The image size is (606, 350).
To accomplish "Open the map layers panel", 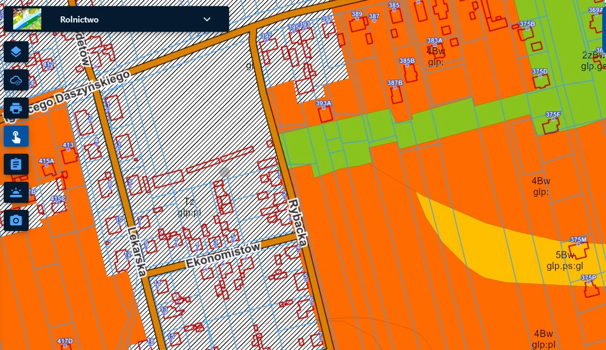I will click(16, 52).
